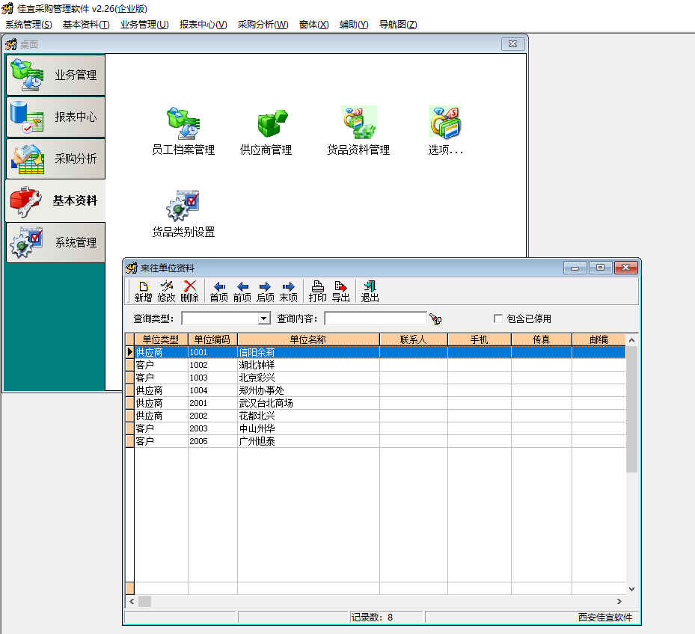Open 货品资料管理 on the desktop
This screenshot has width=695, height=634.
tap(358, 131)
